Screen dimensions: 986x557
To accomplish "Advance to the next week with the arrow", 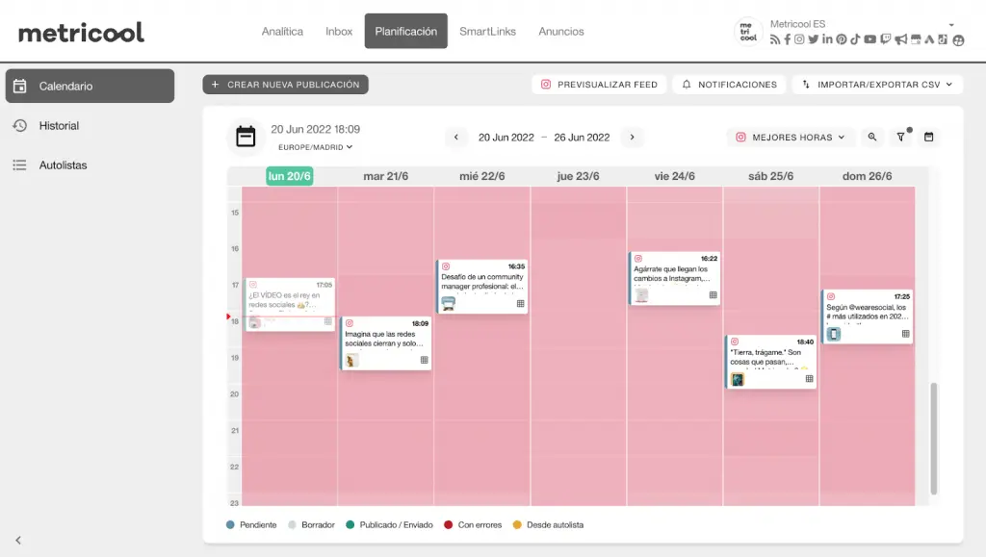I will click(633, 137).
